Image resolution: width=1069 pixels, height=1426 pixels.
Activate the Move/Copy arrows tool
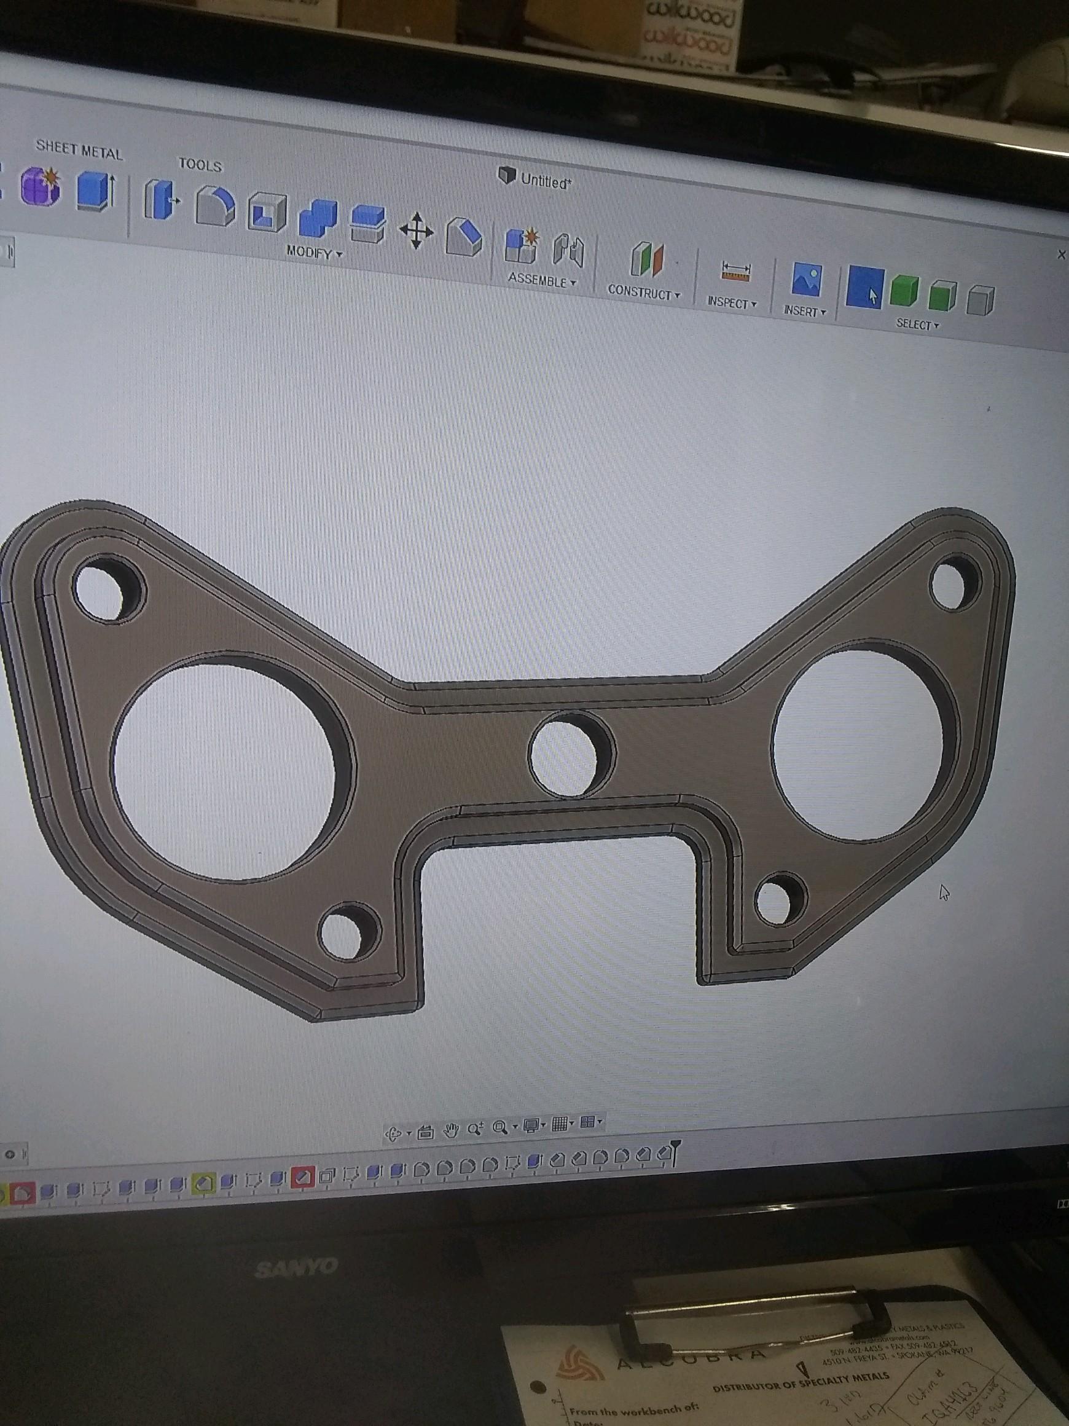(417, 230)
